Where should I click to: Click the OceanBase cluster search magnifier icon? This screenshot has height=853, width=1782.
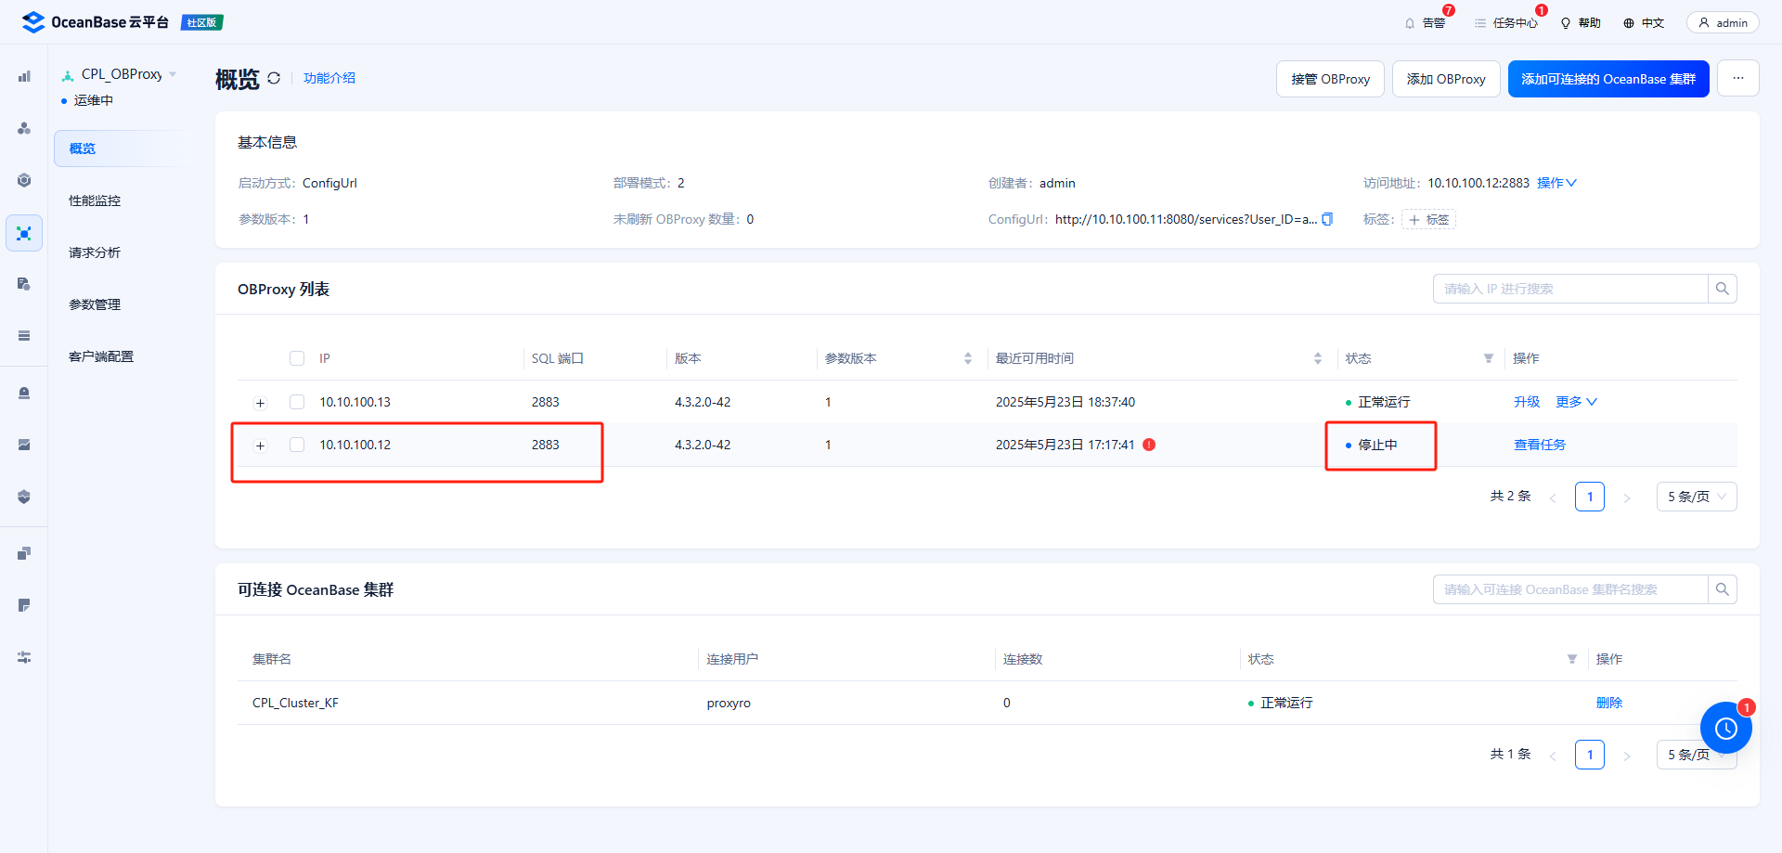[x=1723, y=589]
